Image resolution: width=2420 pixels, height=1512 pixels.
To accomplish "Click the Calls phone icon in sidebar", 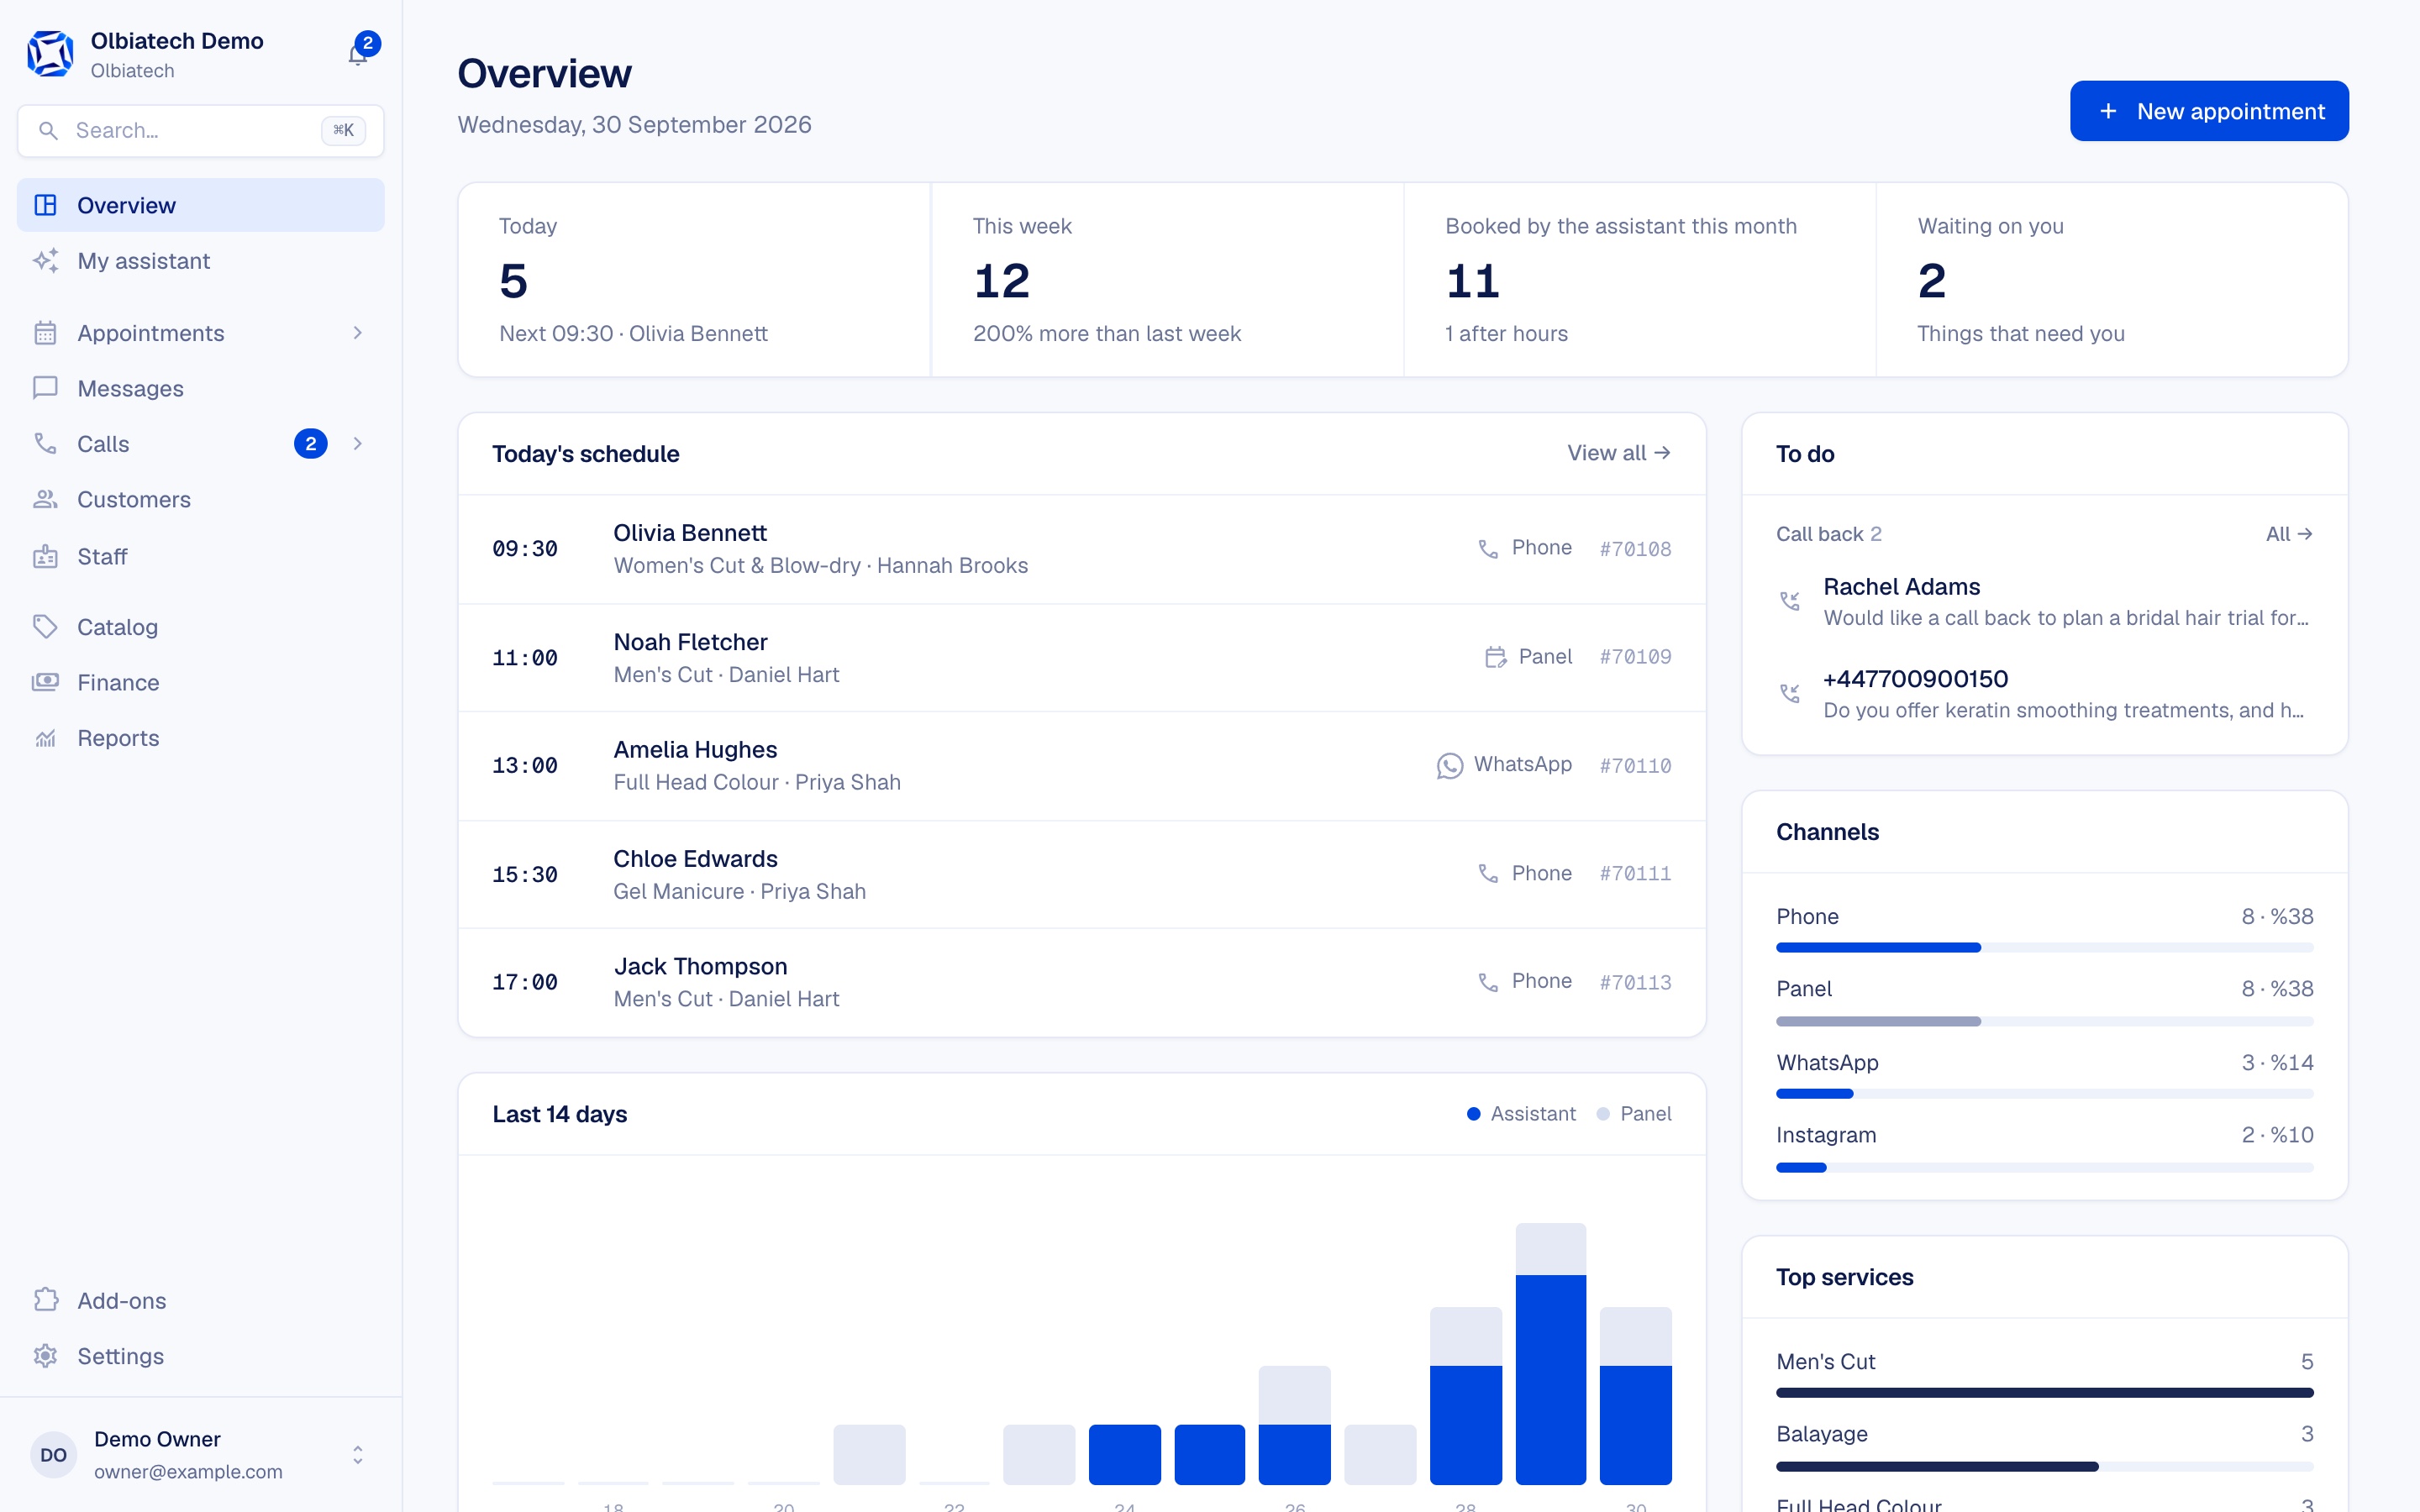I will pos(45,443).
